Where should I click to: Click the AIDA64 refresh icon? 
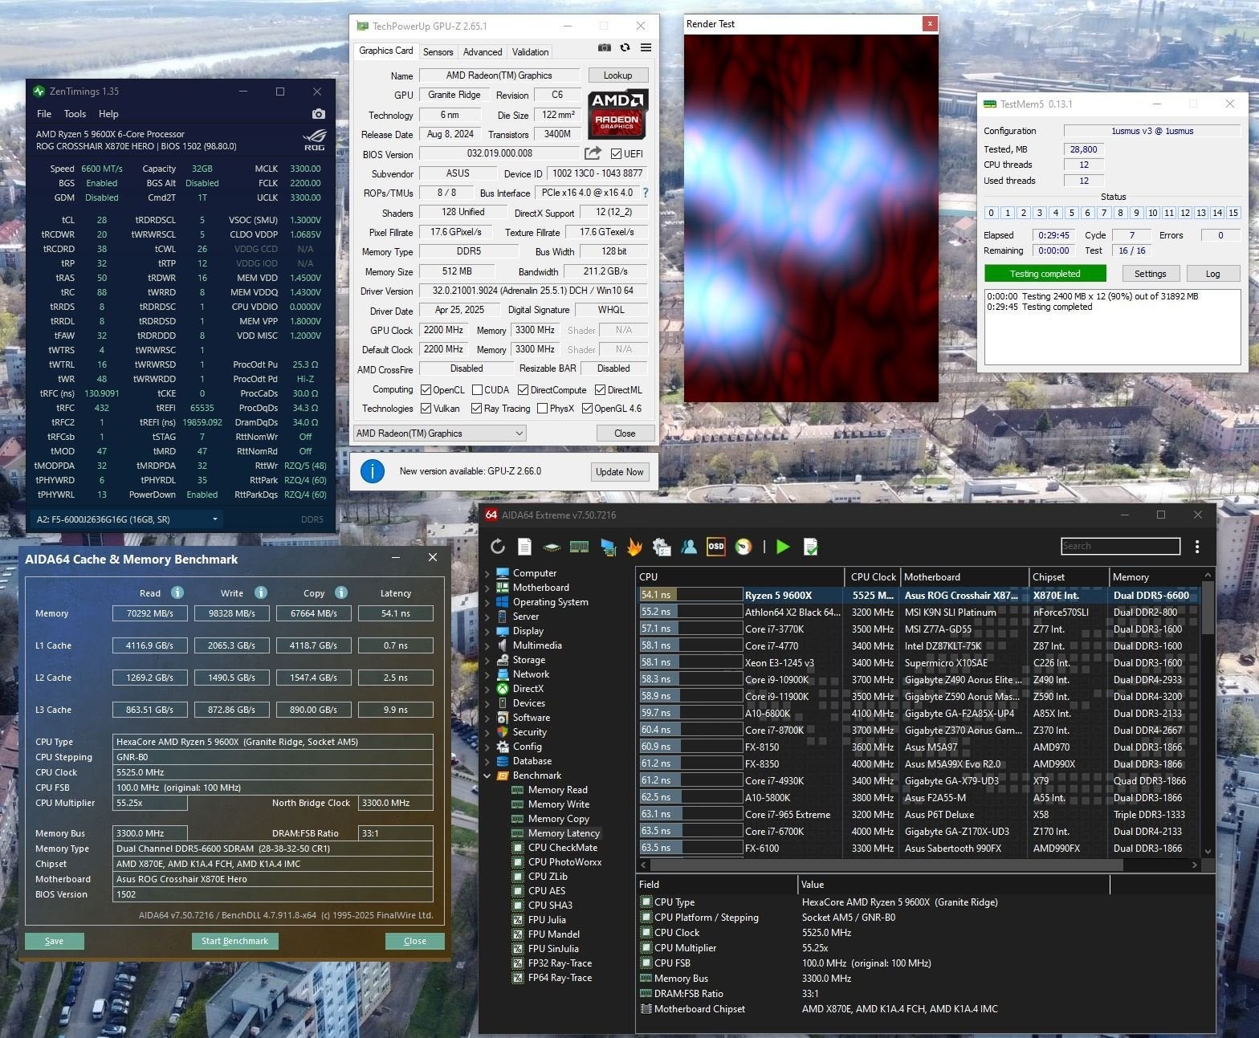[498, 547]
